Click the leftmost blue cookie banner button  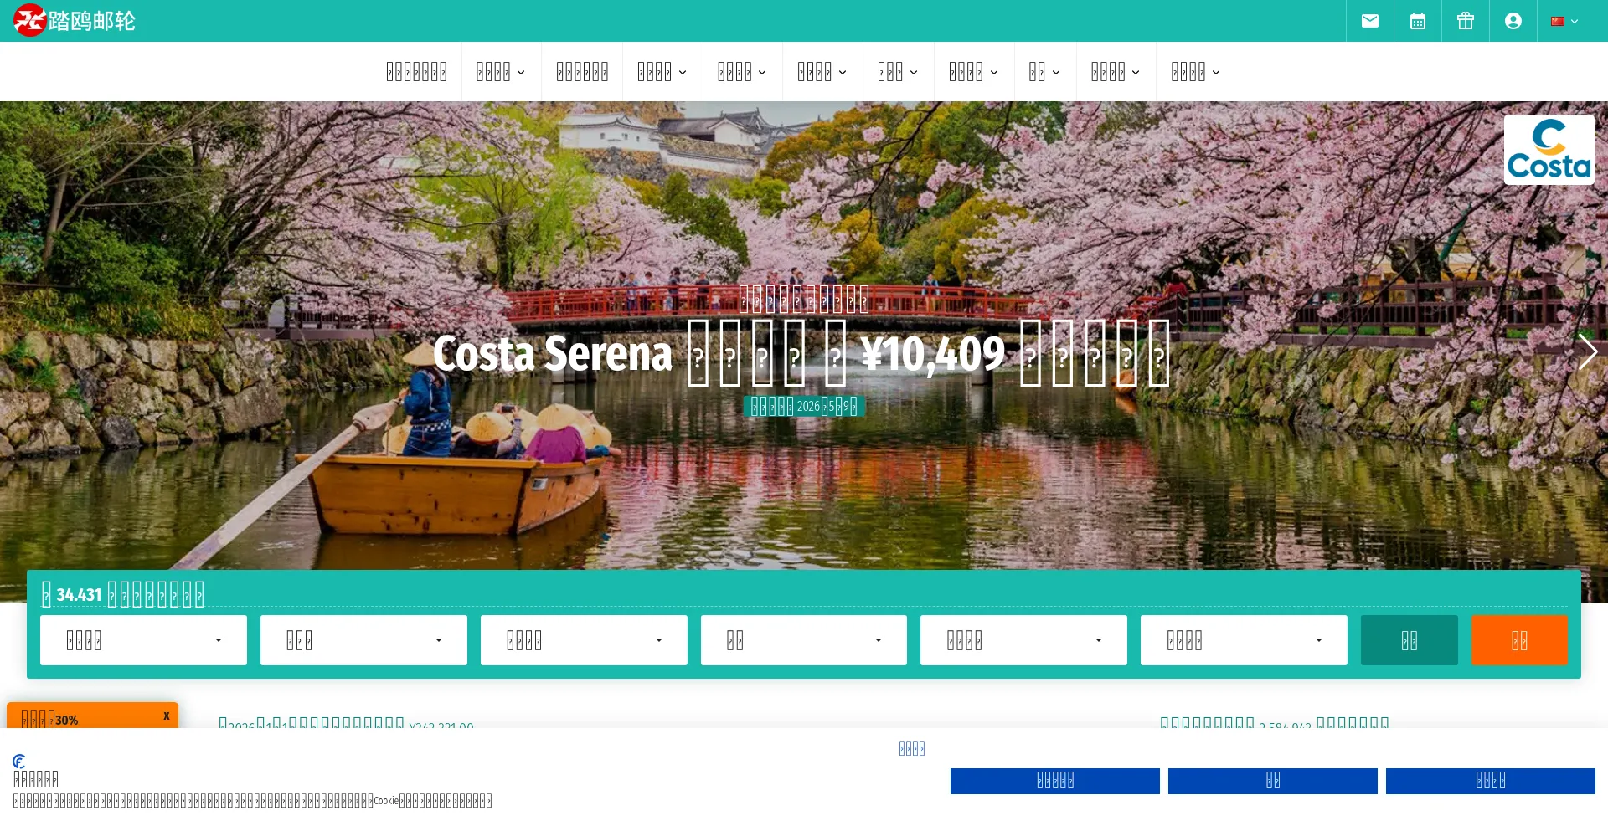[1055, 781]
